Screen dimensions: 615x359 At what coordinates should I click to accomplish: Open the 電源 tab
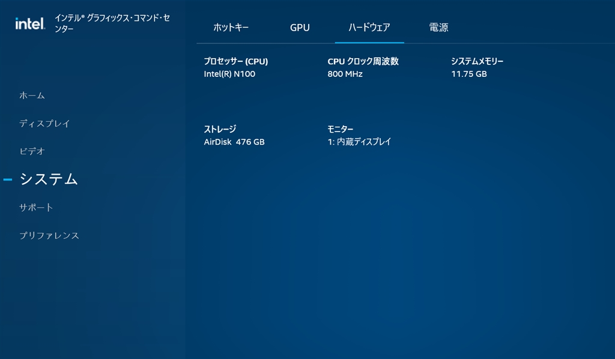438,28
